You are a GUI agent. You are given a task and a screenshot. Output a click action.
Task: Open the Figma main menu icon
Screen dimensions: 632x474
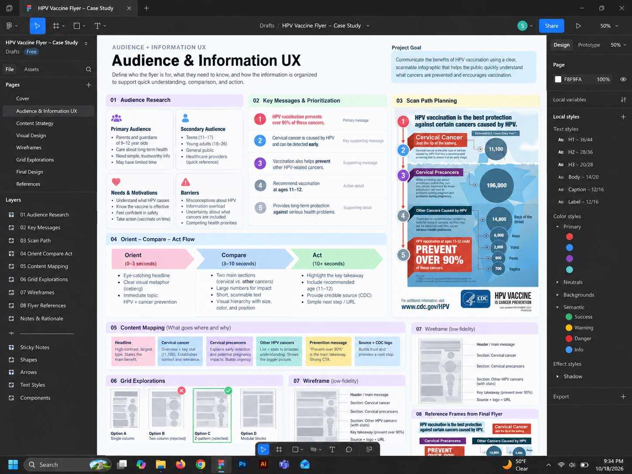pyautogui.click(x=9, y=26)
